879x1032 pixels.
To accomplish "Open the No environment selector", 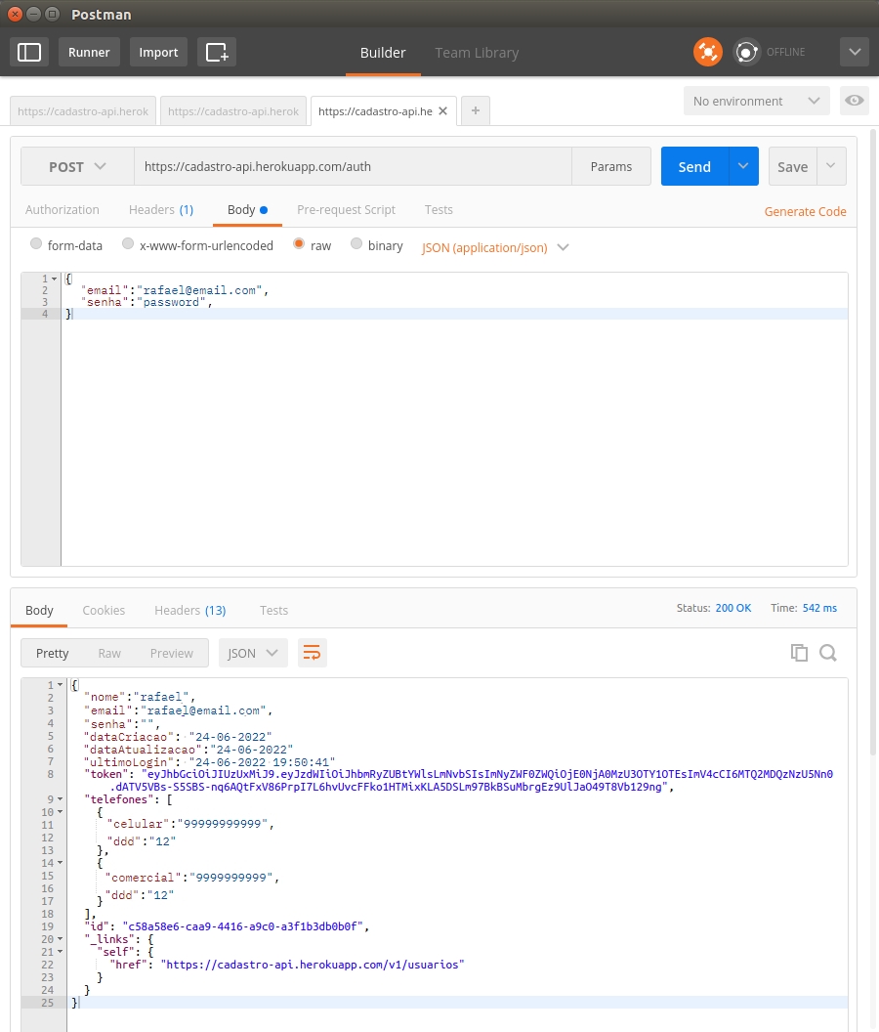I will point(756,101).
